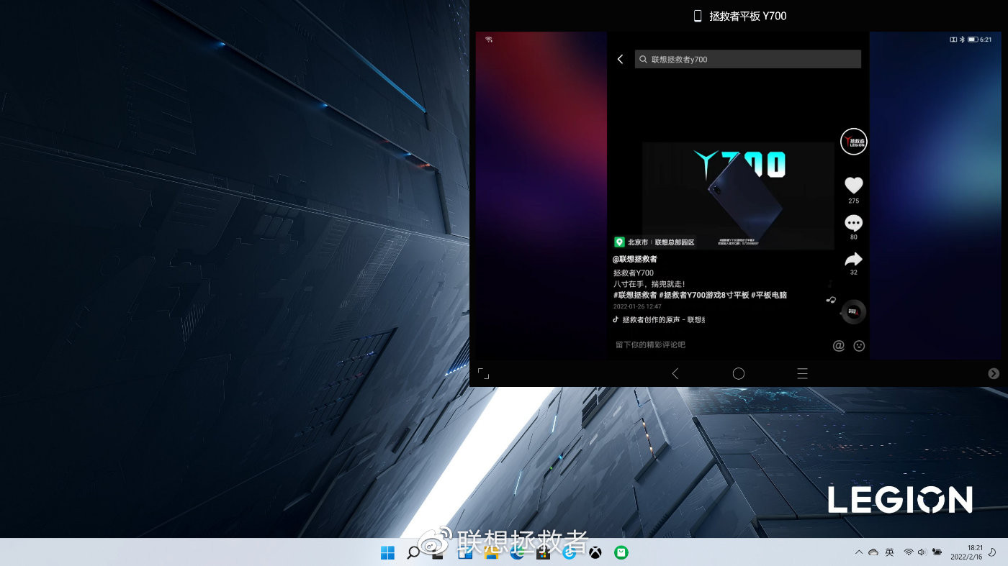Screen dimensions: 1008x566
Task: Toggle the focus assist moon icon
Action: pyautogui.click(x=993, y=552)
